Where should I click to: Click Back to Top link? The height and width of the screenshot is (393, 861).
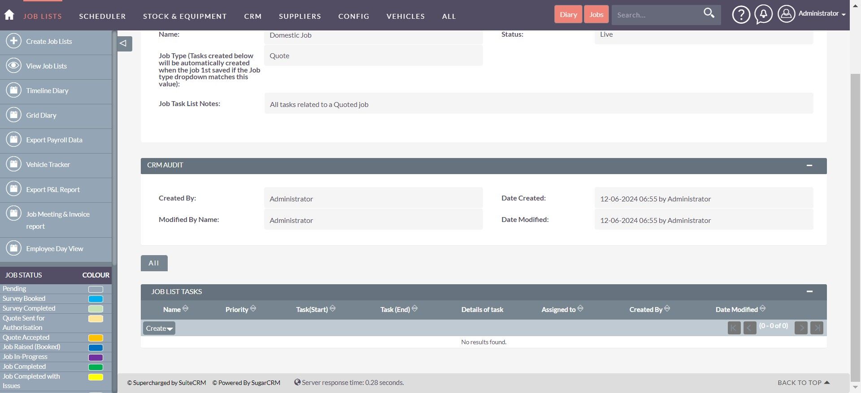point(804,383)
